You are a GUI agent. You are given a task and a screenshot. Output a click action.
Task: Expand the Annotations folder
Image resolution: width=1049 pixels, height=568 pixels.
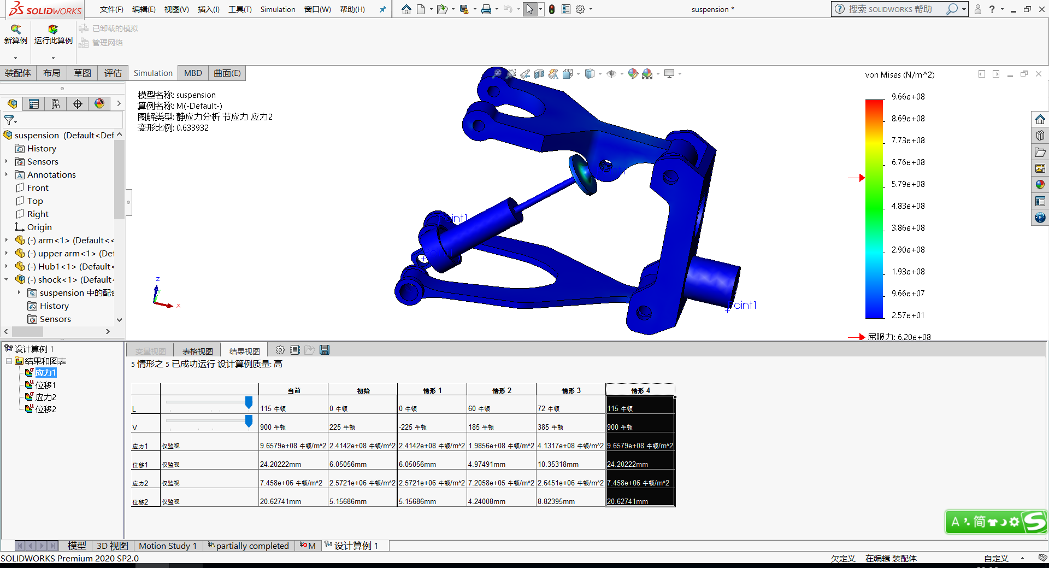pos(7,174)
